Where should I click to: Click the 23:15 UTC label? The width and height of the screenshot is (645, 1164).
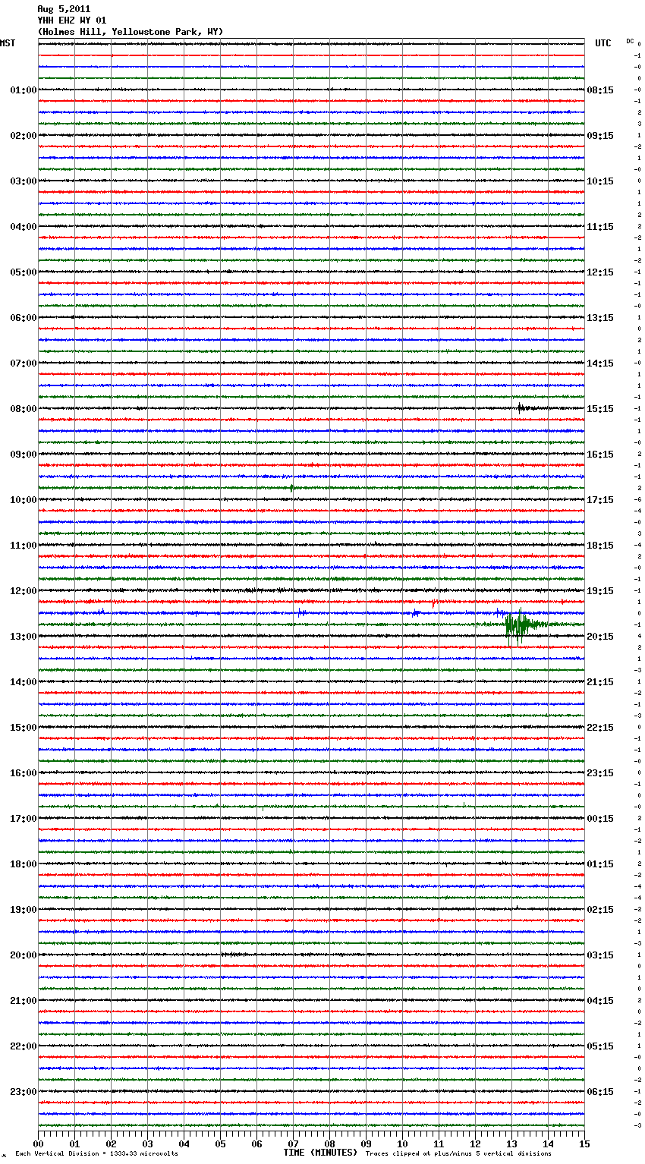click(x=600, y=773)
